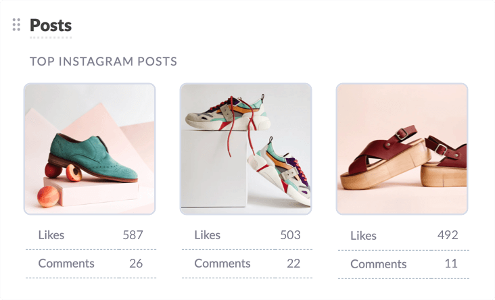Click the Top Instagram Posts heading

[x=103, y=61]
